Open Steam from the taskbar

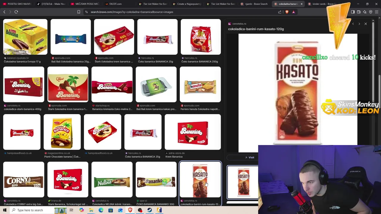pyautogui.click(x=150, y=210)
